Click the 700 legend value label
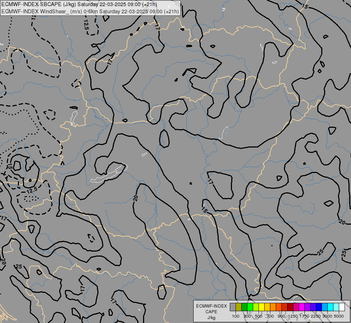This screenshot has height=323, width=351. click(270, 316)
